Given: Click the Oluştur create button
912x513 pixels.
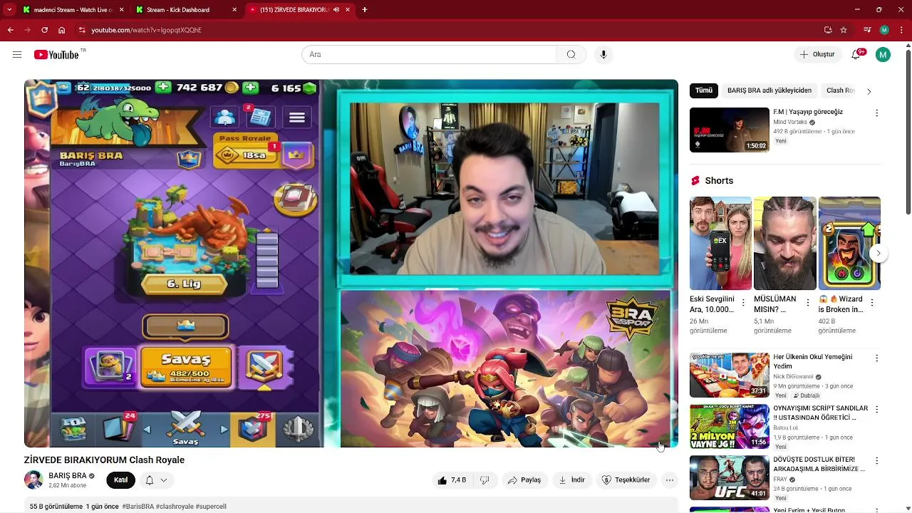Looking at the screenshot, I should [x=817, y=55].
